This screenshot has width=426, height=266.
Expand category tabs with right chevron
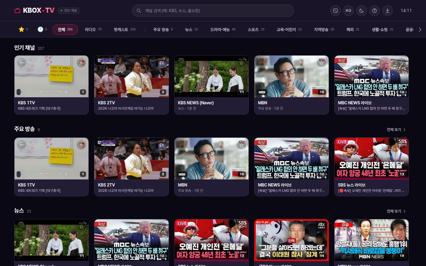pyautogui.click(x=420, y=30)
